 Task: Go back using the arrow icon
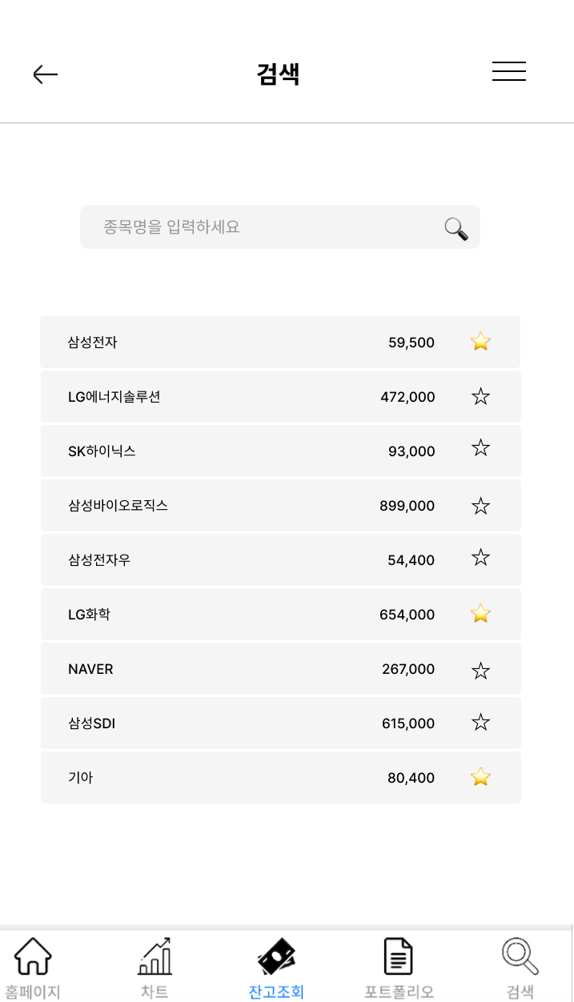[46, 74]
